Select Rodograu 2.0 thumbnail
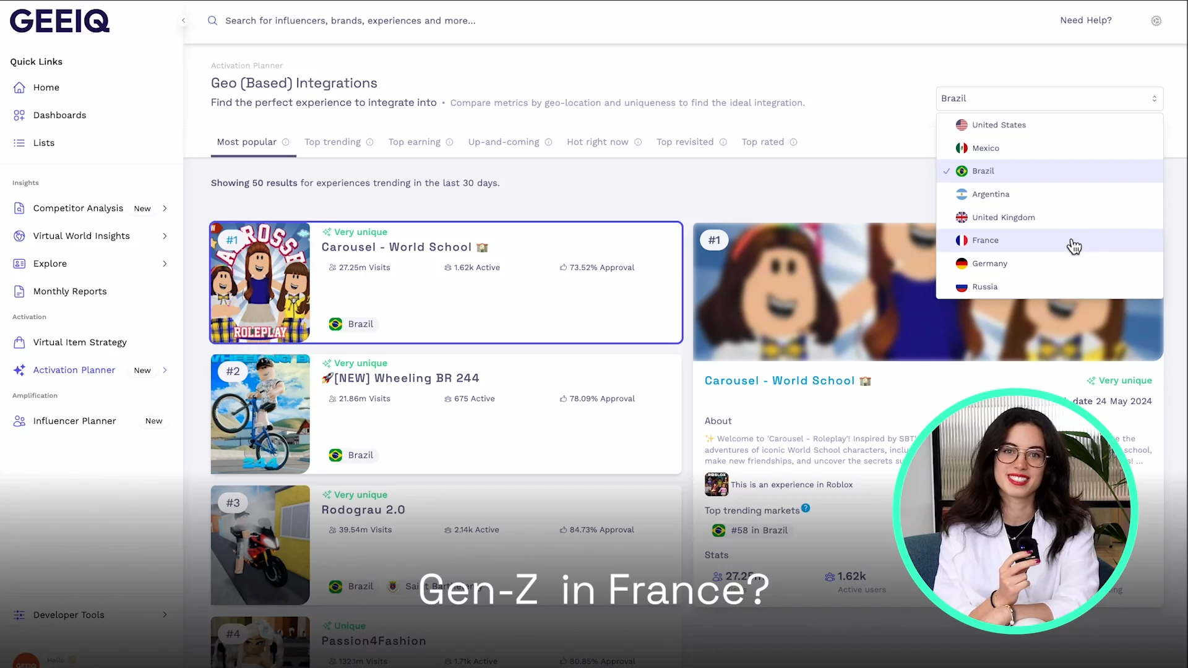This screenshot has height=668, width=1188. click(260, 545)
